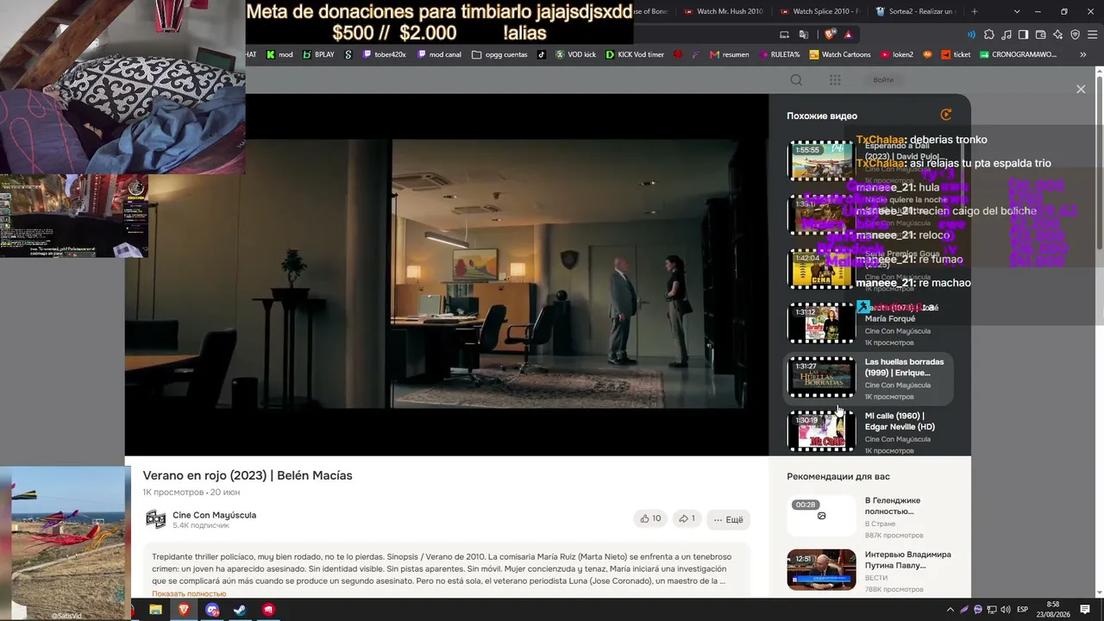The image size is (1104, 621).
Task: Open the apps grid icon on video site
Action: point(835,79)
